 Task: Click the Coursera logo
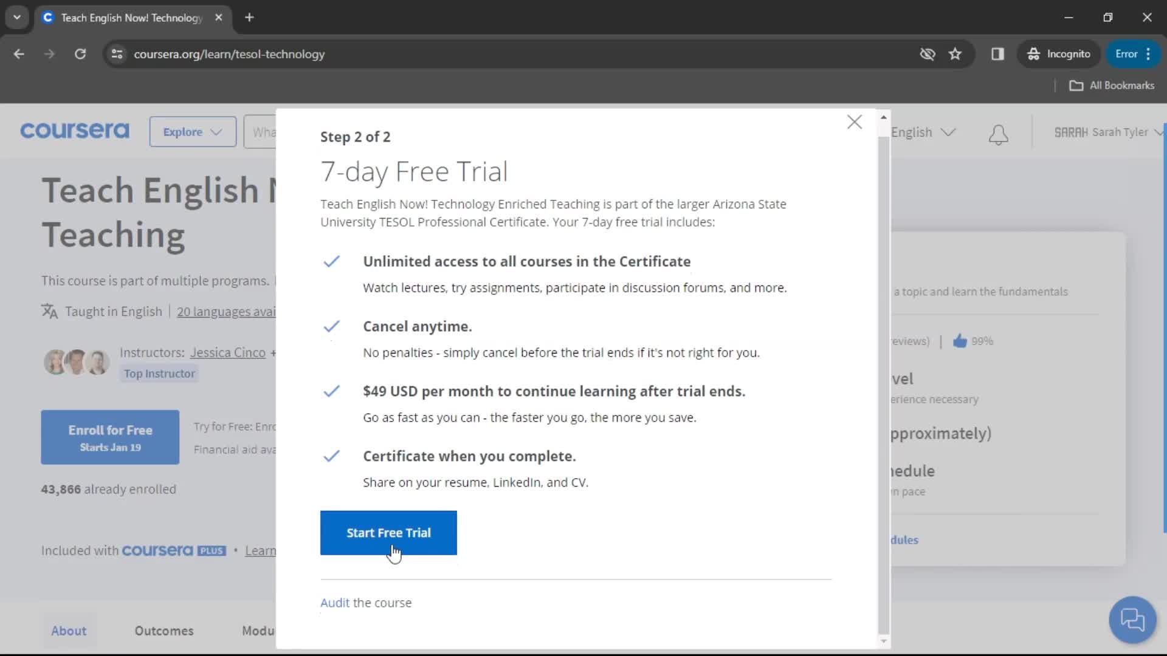(75, 131)
